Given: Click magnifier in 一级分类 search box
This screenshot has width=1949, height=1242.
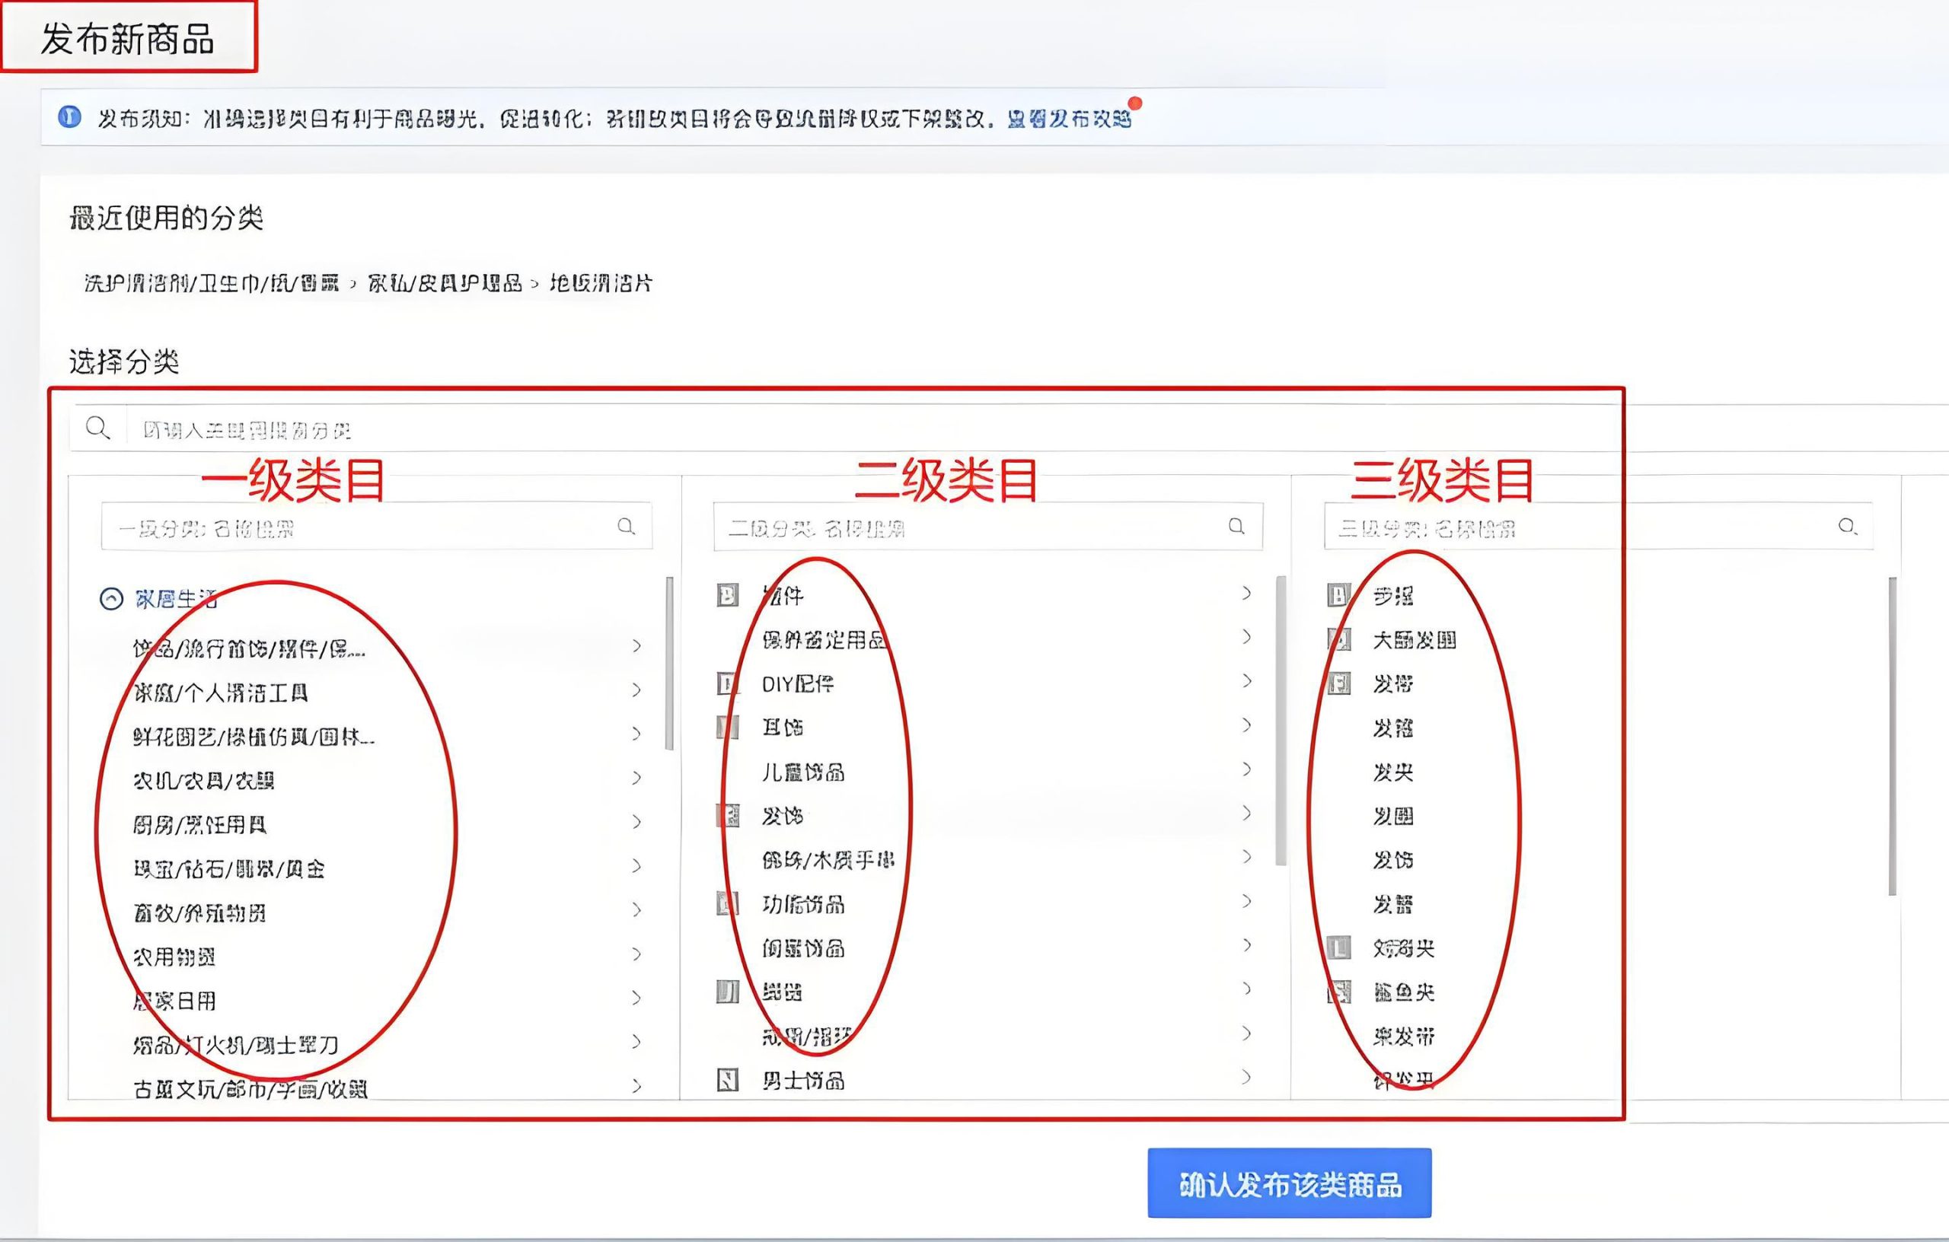Looking at the screenshot, I should [x=626, y=527].
